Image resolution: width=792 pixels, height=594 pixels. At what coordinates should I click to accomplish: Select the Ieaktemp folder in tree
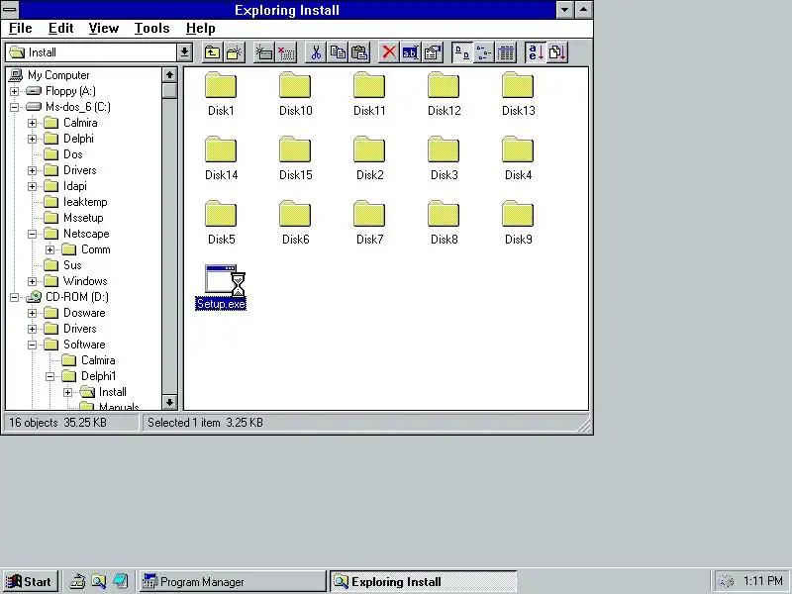pyautogui.click(x=85, y=202)
